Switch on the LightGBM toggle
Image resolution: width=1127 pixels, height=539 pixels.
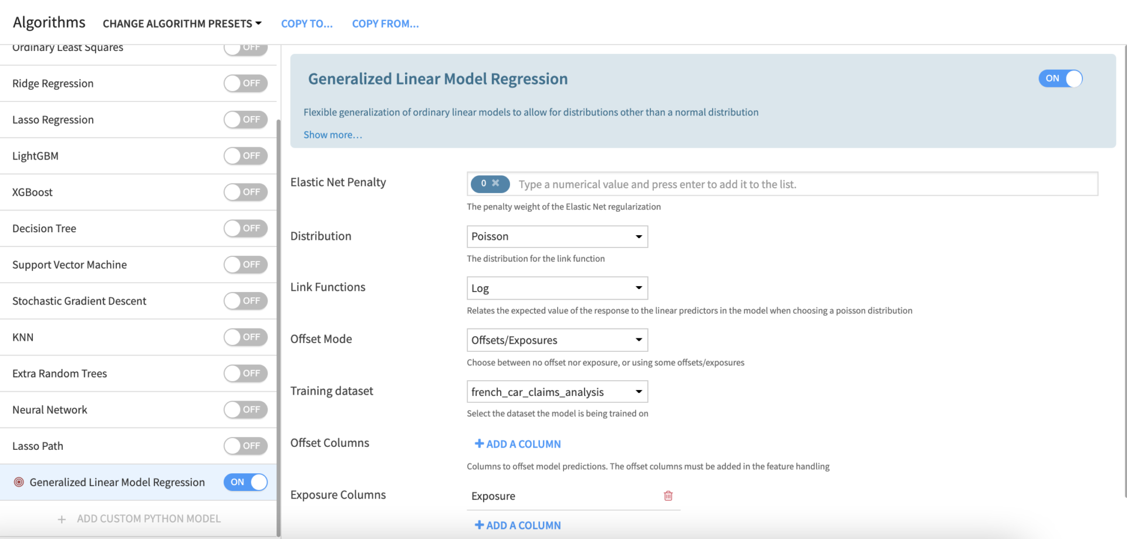point(245,156)
